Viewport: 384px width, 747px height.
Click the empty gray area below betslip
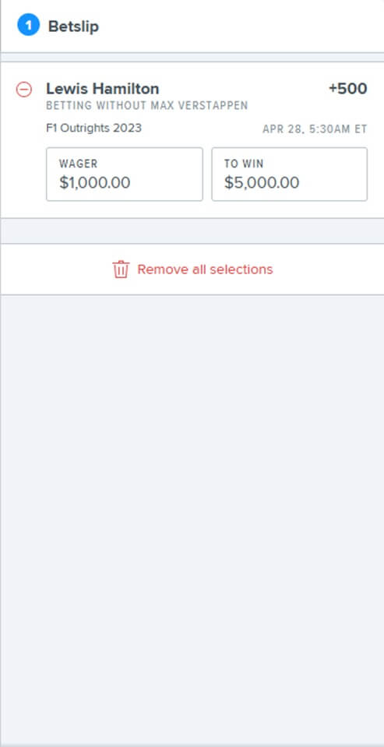tap(192, 520)
